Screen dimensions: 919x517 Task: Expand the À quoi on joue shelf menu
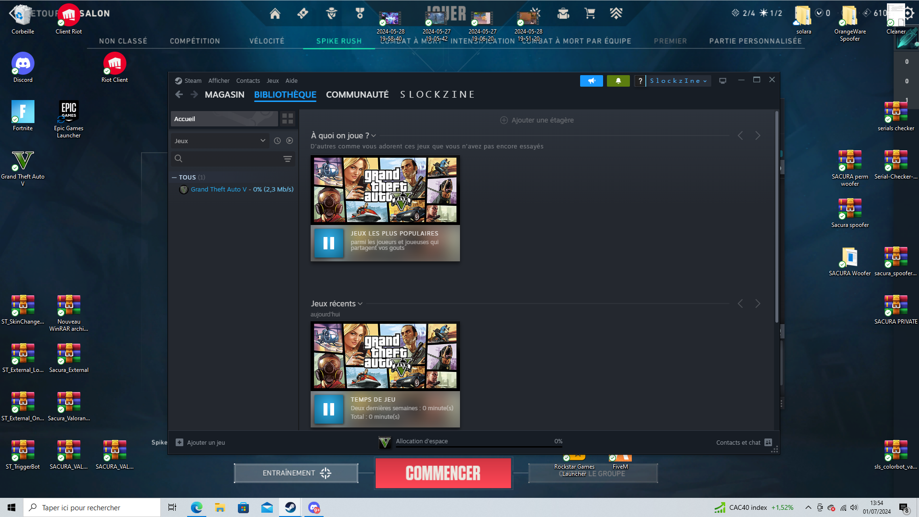point(373,136)
